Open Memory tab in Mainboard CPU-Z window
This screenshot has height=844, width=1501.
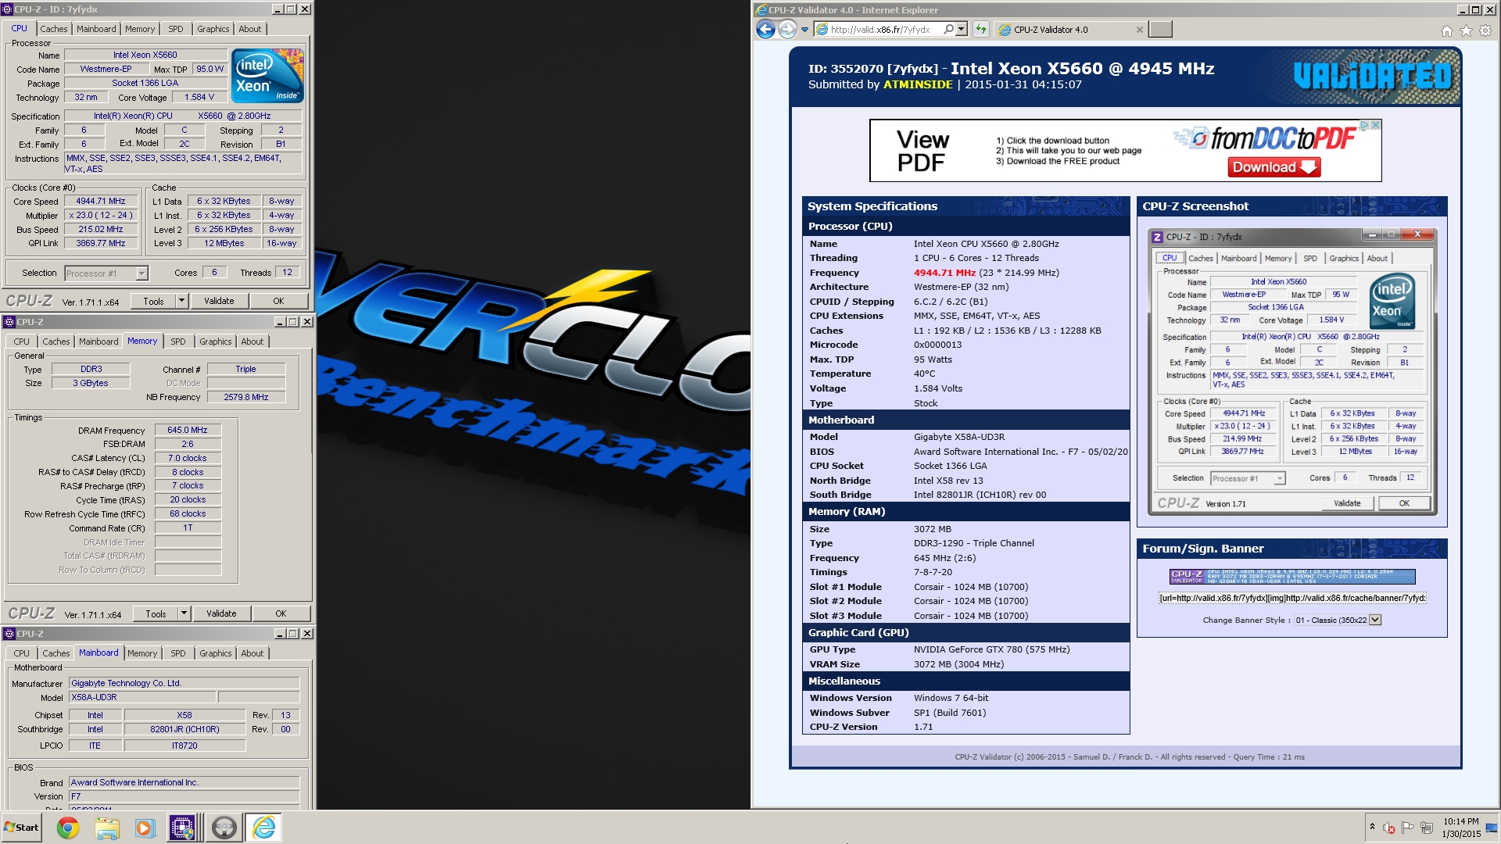pos(142,653)
